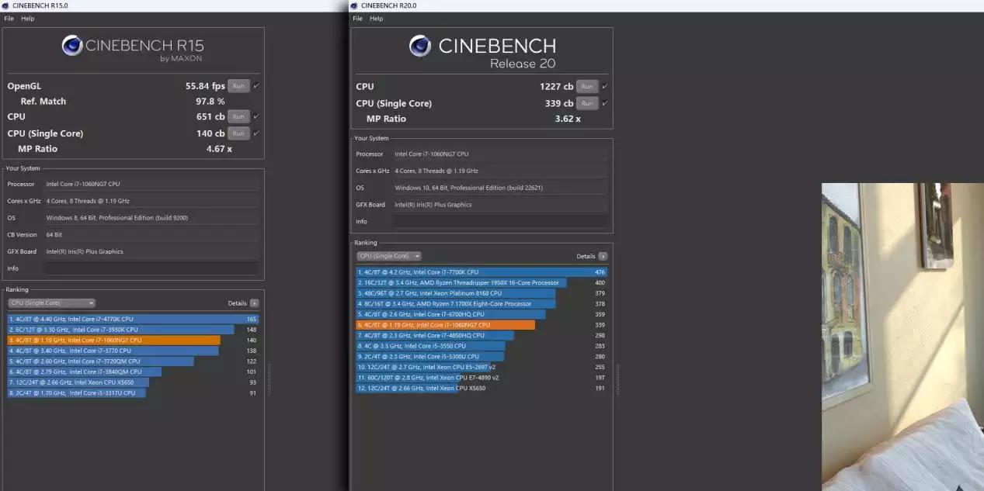The width and height of the screenshot is (984, 491).
Task: Click GFX Board value in R15 system panel
Action: click(x=151, y=251)
